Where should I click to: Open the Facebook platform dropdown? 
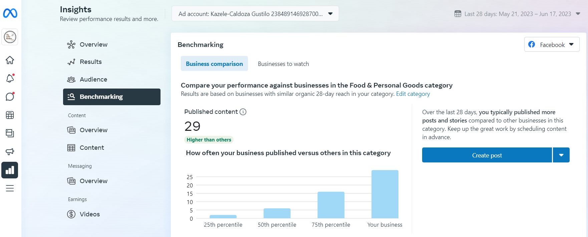pos(552,45)
